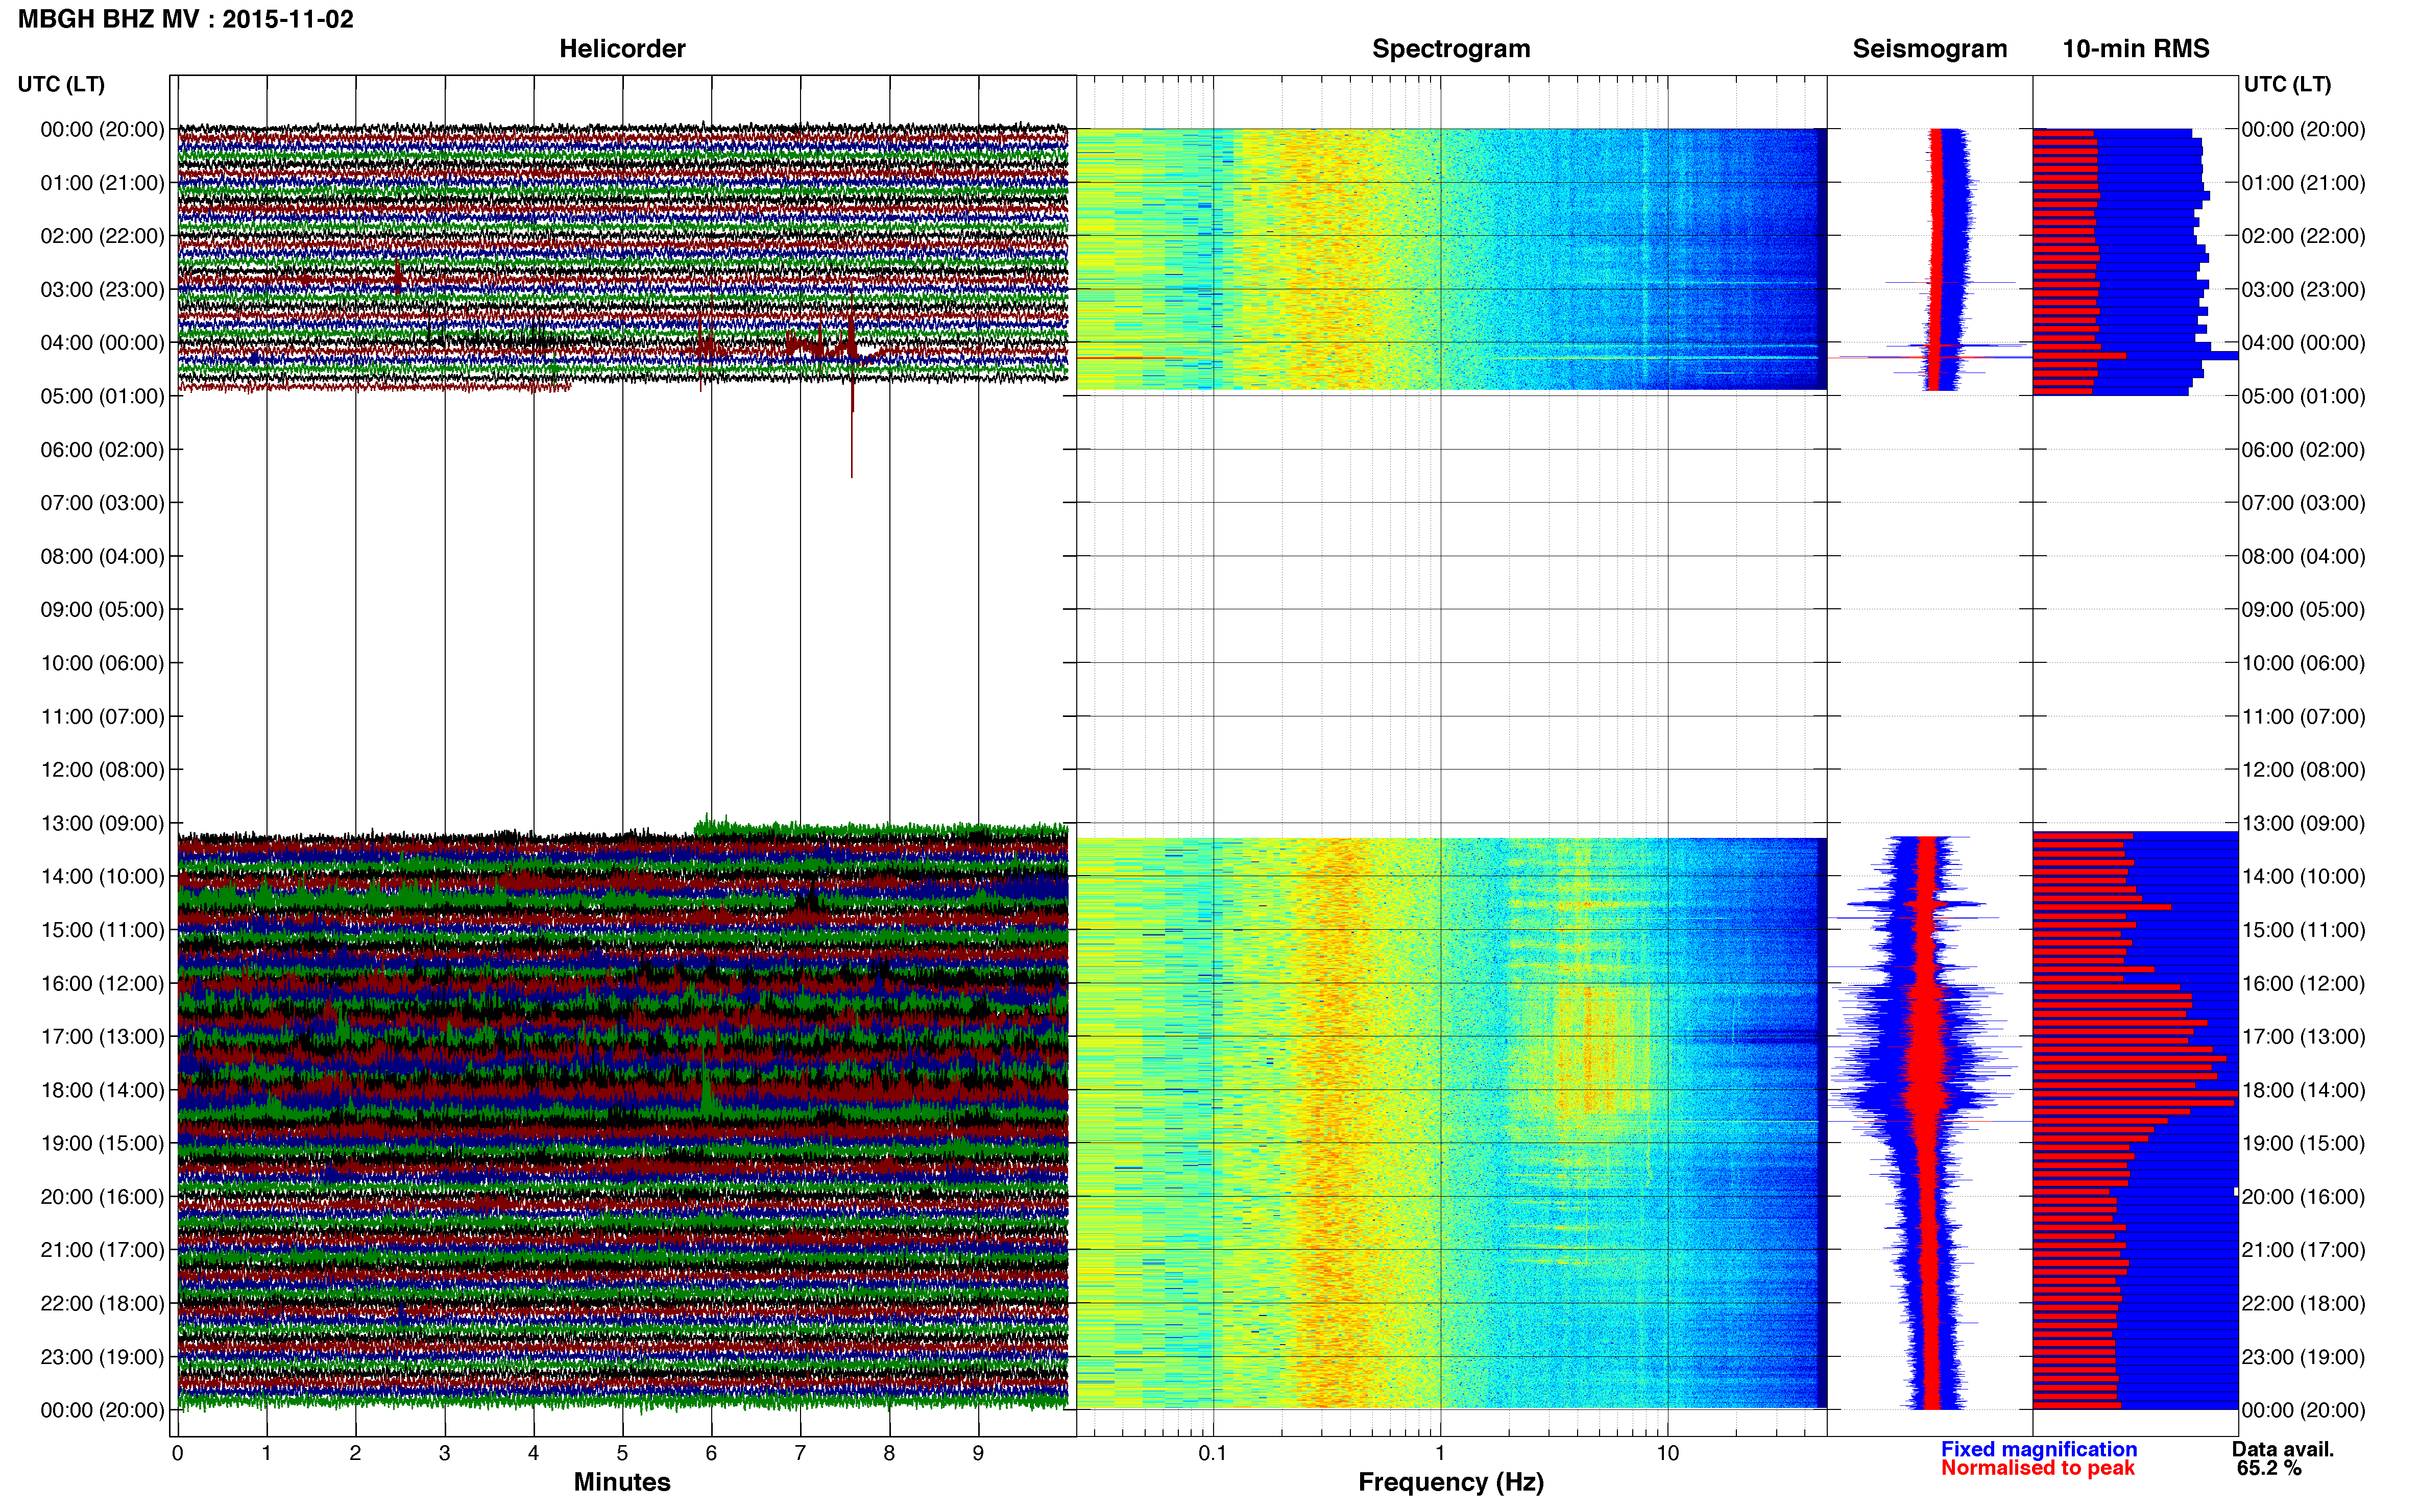2420x1512 pixels.
Task: Click the 65.2 % data availability value
Action: (2269, 1468)
